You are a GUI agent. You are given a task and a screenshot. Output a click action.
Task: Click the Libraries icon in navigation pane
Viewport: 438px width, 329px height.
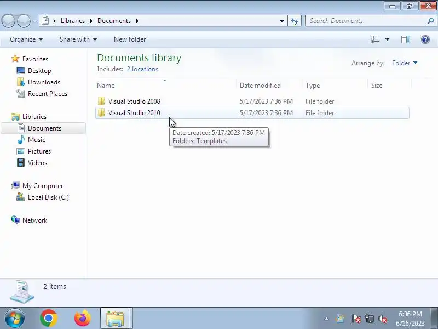point(15,116)
